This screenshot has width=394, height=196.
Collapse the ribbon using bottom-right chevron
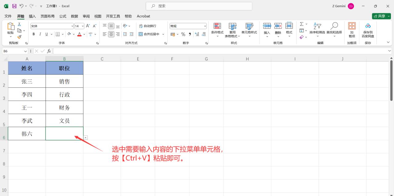tap(388, 42)
